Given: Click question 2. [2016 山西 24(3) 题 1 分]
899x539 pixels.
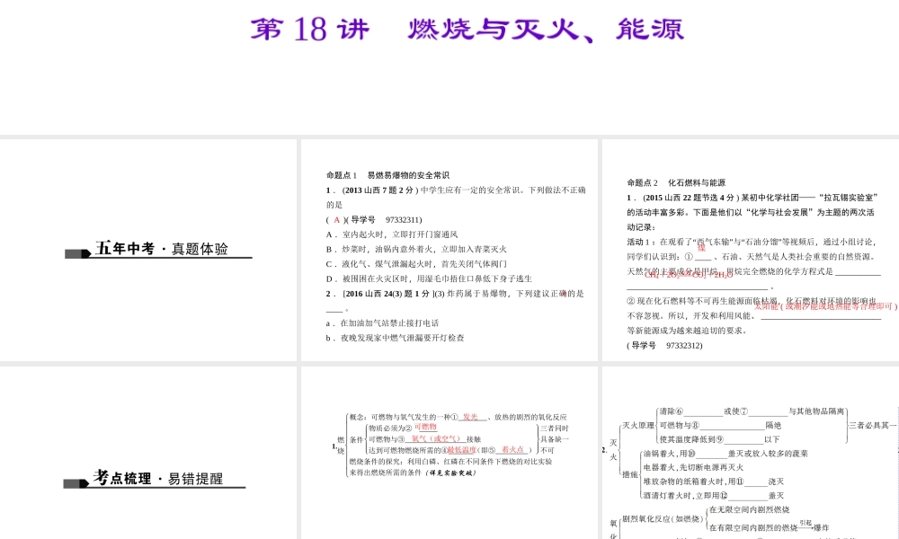Looking at the screenshot, I should (455, 294).
